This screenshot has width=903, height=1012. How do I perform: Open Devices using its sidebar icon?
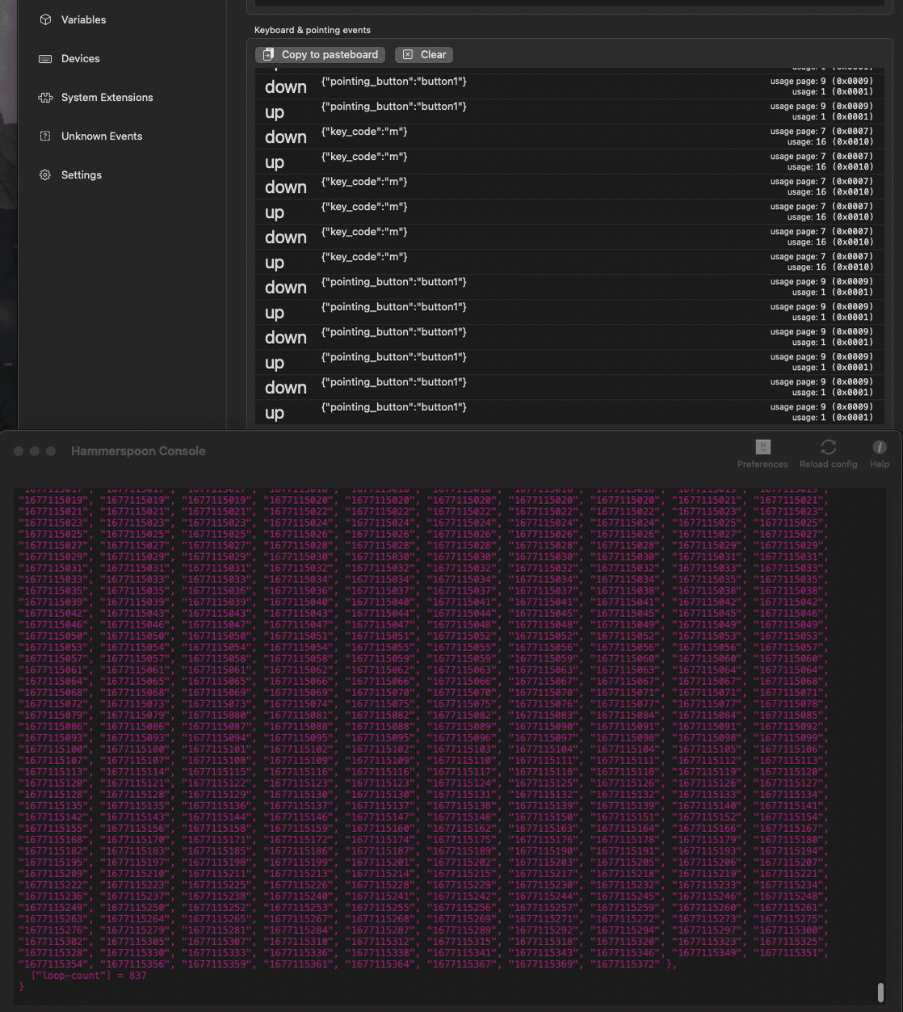[x=45, y=58]
